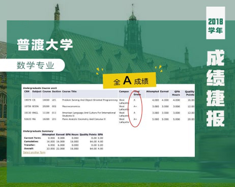Select the 成绩捷报 vertical headline
The image size is (235, 187).
[216, 88]
